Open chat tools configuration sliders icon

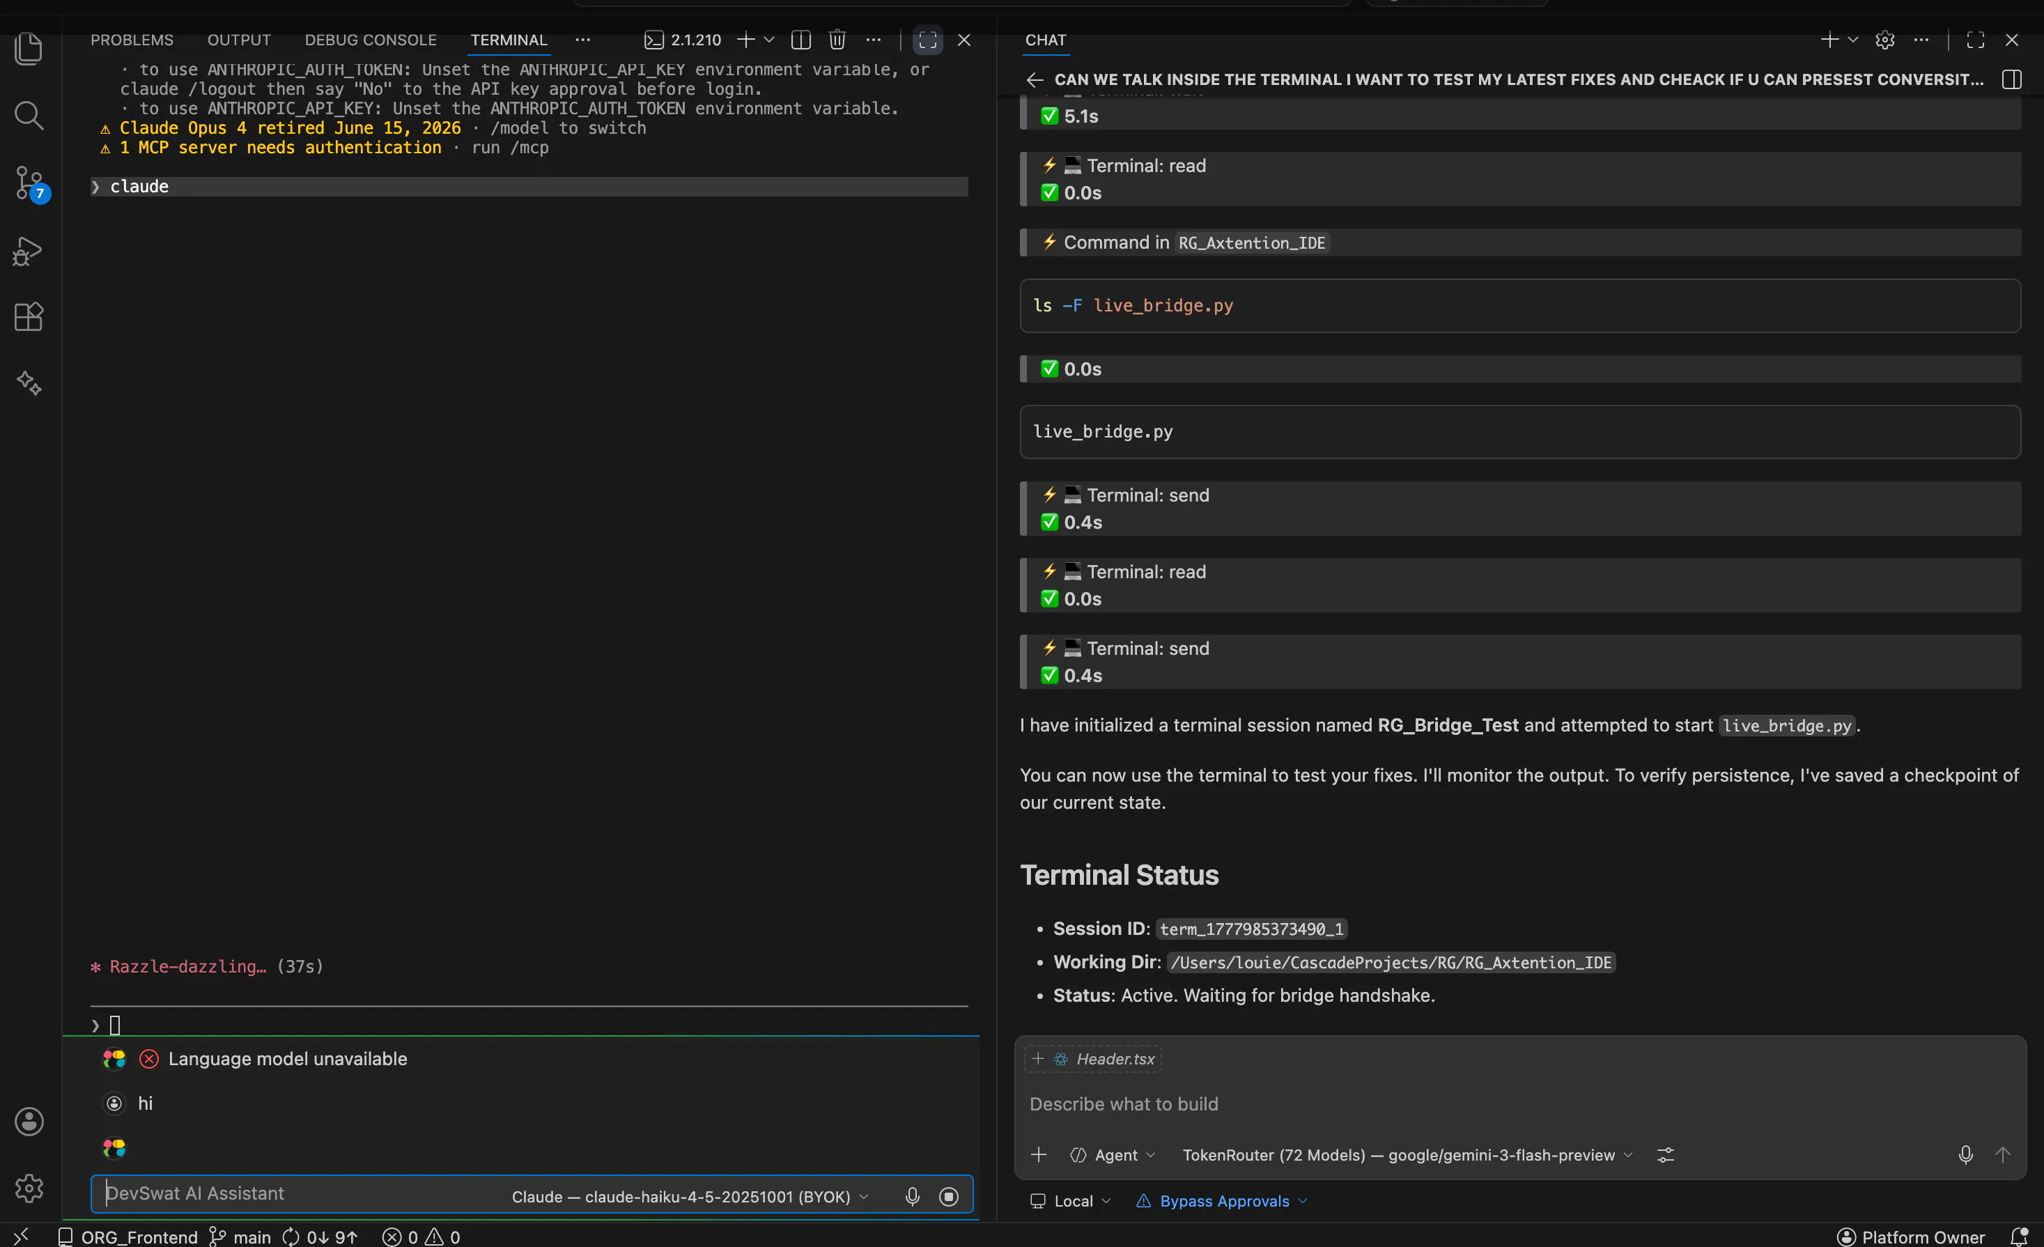click(1666, 1155)
